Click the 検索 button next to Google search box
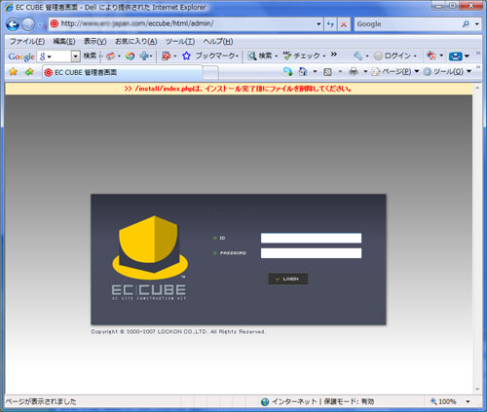The width and height of the screenshot is (487, 412). point(90,56)
